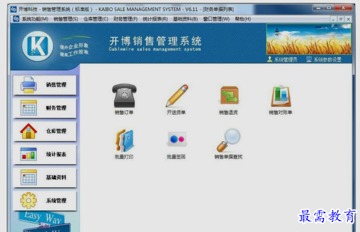Restore the inner child window

coord(341,20)
